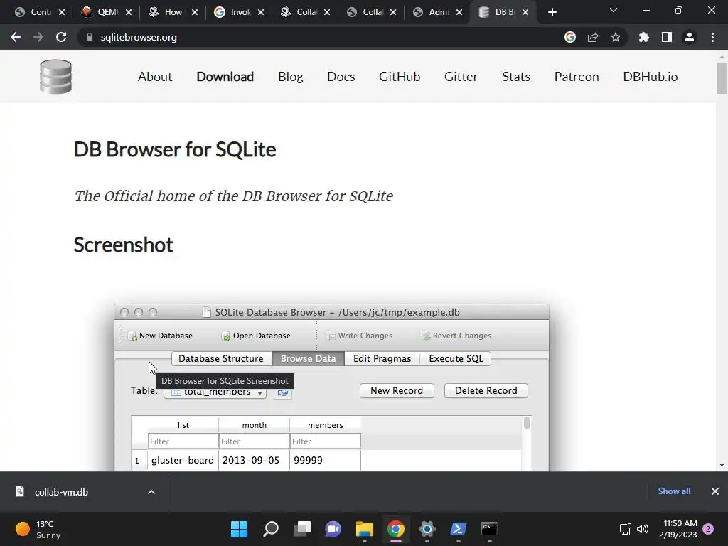Switch to the How browser tab
This screenshot has height=546, width=728.
pyautogui.click(x=173, y=12)
